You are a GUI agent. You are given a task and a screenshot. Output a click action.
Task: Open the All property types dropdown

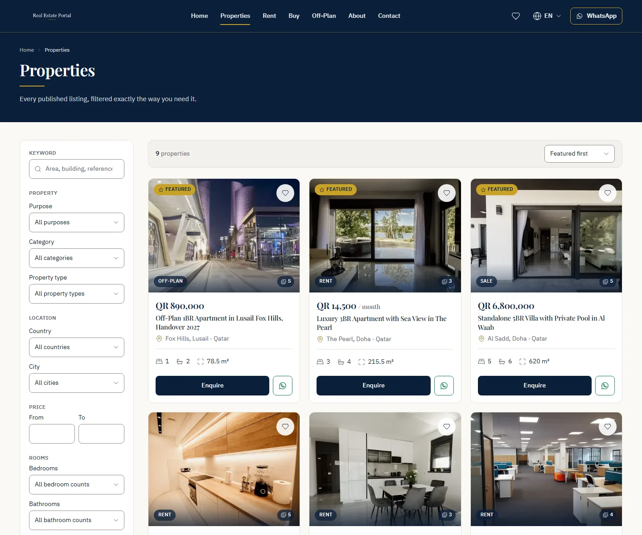pos(77,294)
